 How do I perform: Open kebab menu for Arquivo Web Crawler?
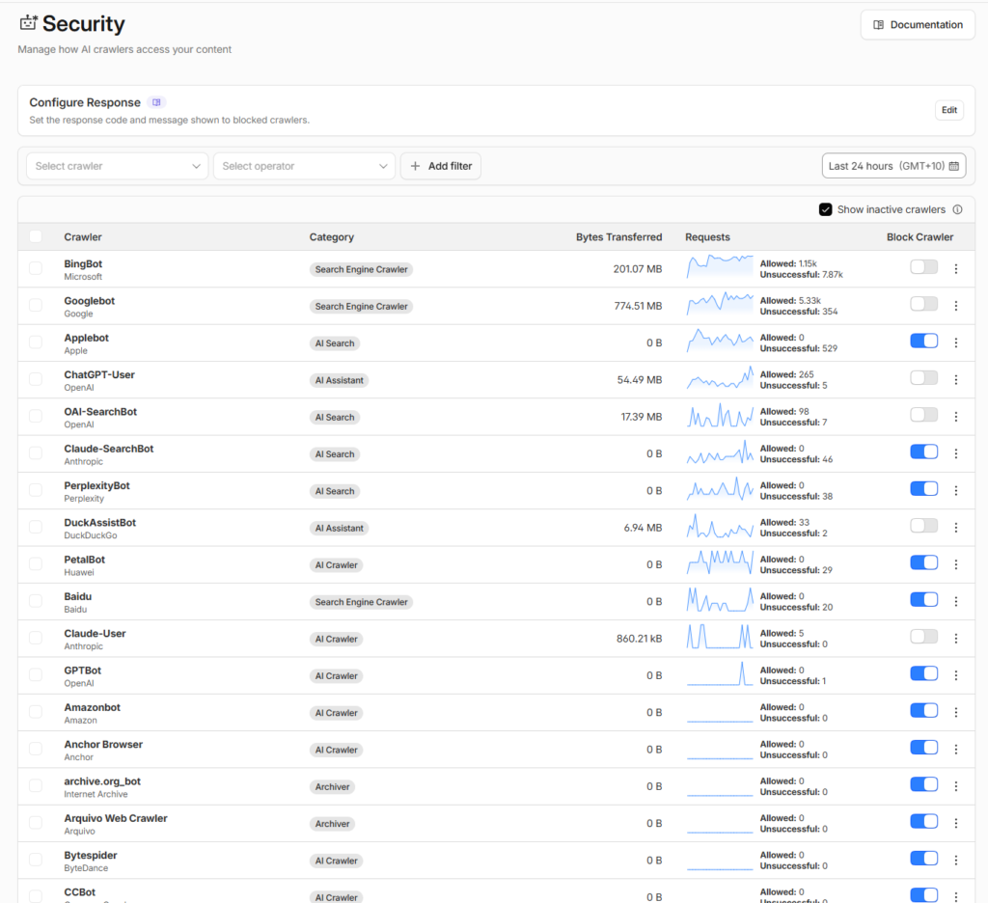tap(956, 824)
